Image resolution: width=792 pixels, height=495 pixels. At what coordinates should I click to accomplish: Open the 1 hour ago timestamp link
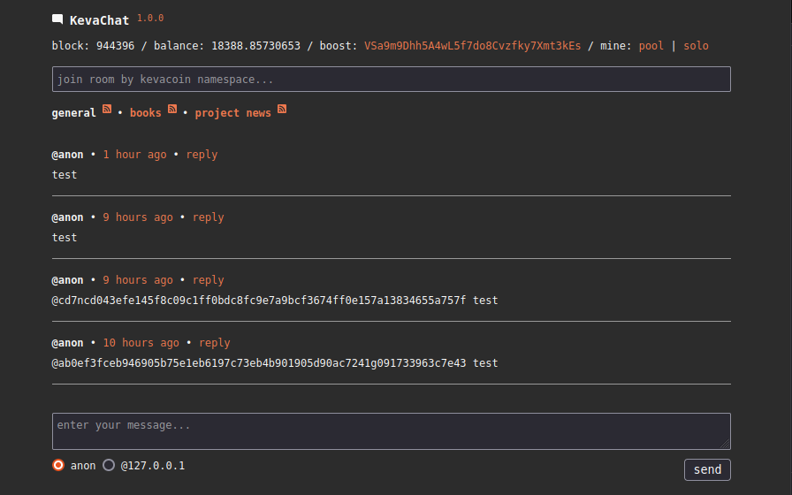(135, 155)
